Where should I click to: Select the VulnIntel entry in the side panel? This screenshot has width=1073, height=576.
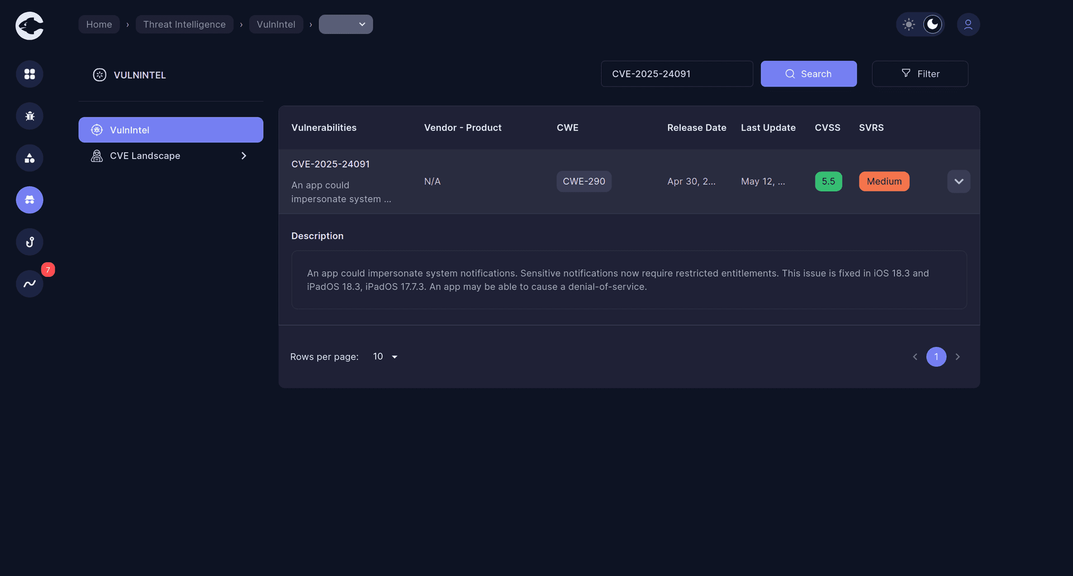(x=170, y=129)
